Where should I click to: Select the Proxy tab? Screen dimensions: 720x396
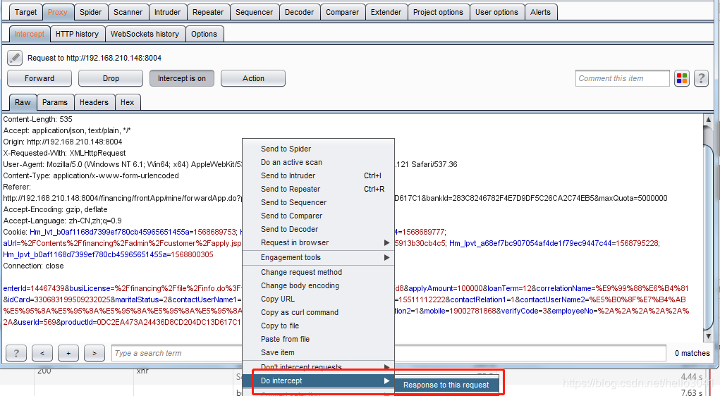(x=57, y=13)
